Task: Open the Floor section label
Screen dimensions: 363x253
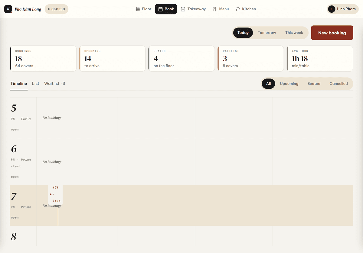Action: coord(146,9)
